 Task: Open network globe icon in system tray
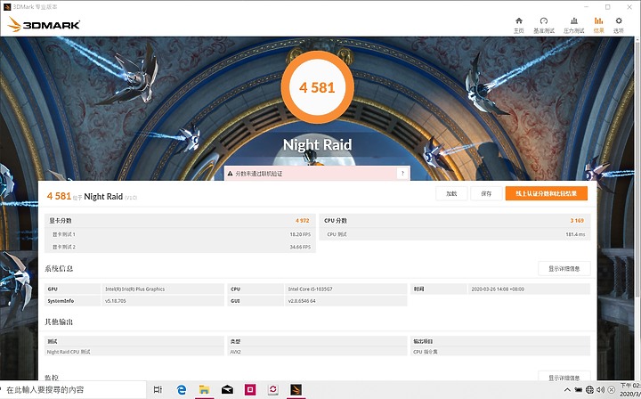pos(589,389)
